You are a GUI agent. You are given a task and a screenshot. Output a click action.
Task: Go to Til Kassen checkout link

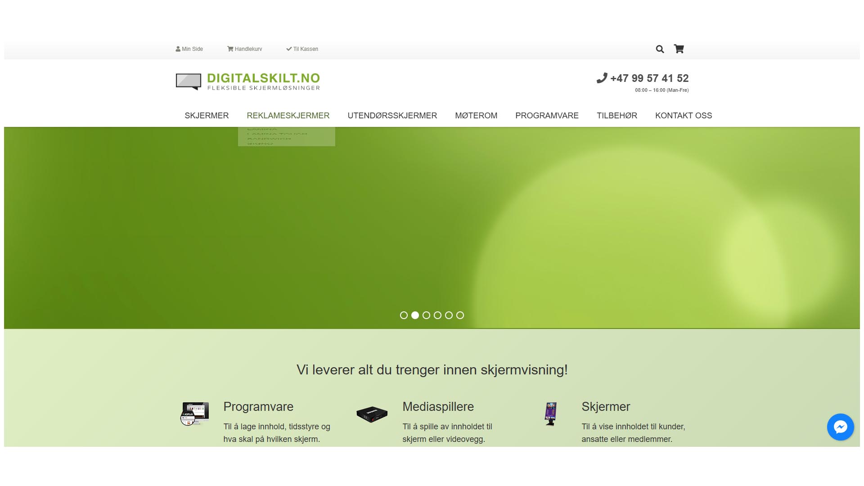(302, 49)
